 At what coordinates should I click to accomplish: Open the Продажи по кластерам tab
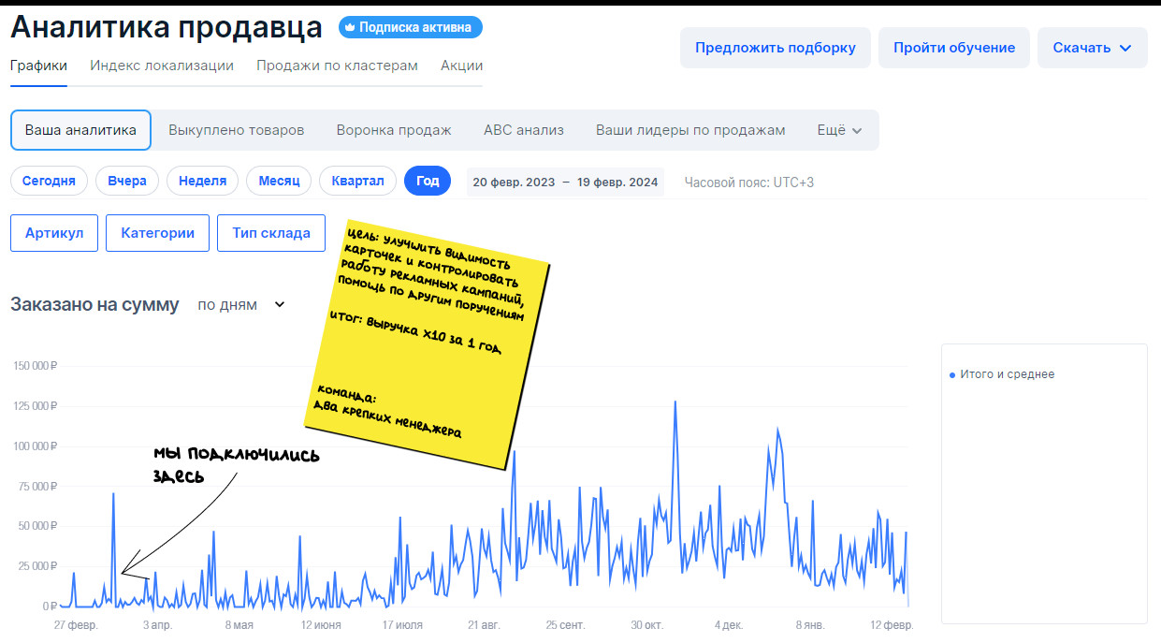[337, 66]
